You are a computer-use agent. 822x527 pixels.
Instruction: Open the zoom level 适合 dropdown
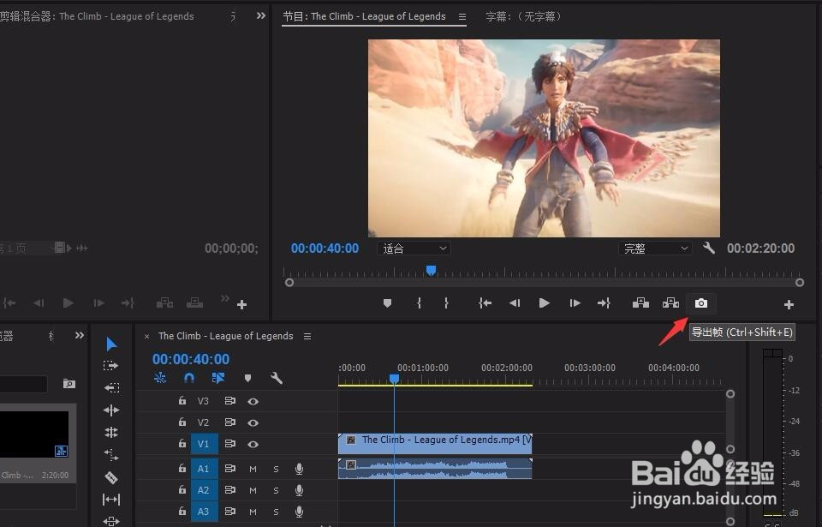point(414,249)
